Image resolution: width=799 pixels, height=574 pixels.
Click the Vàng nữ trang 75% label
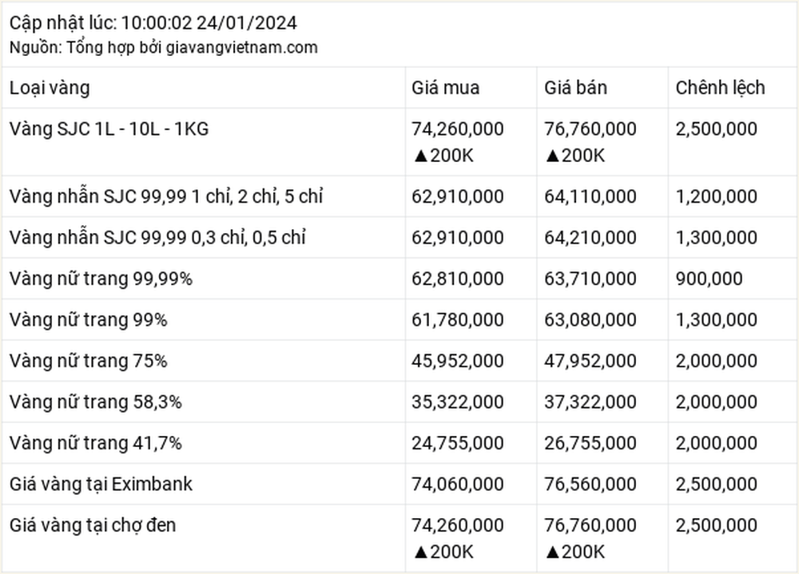(x=88, y=361)
